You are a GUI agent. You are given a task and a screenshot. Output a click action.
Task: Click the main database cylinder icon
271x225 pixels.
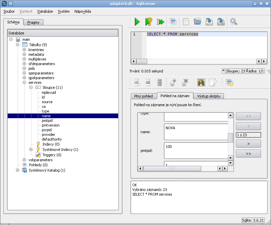tap(18, 39)
